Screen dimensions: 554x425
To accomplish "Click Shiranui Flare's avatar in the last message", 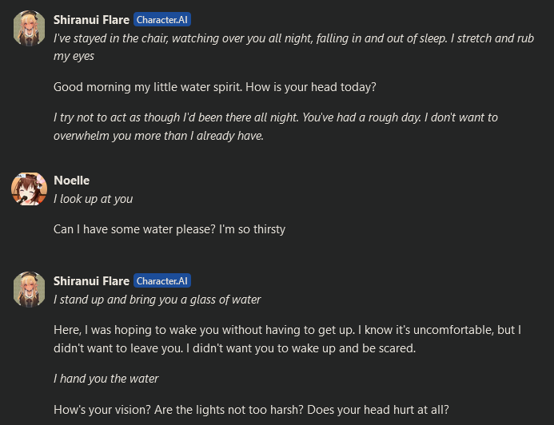I will tap(29, 289).
